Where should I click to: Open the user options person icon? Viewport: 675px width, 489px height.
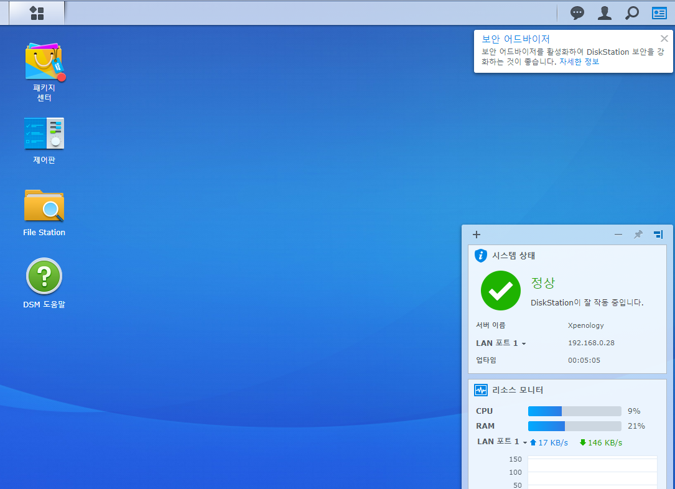click(x=605, y=13)
